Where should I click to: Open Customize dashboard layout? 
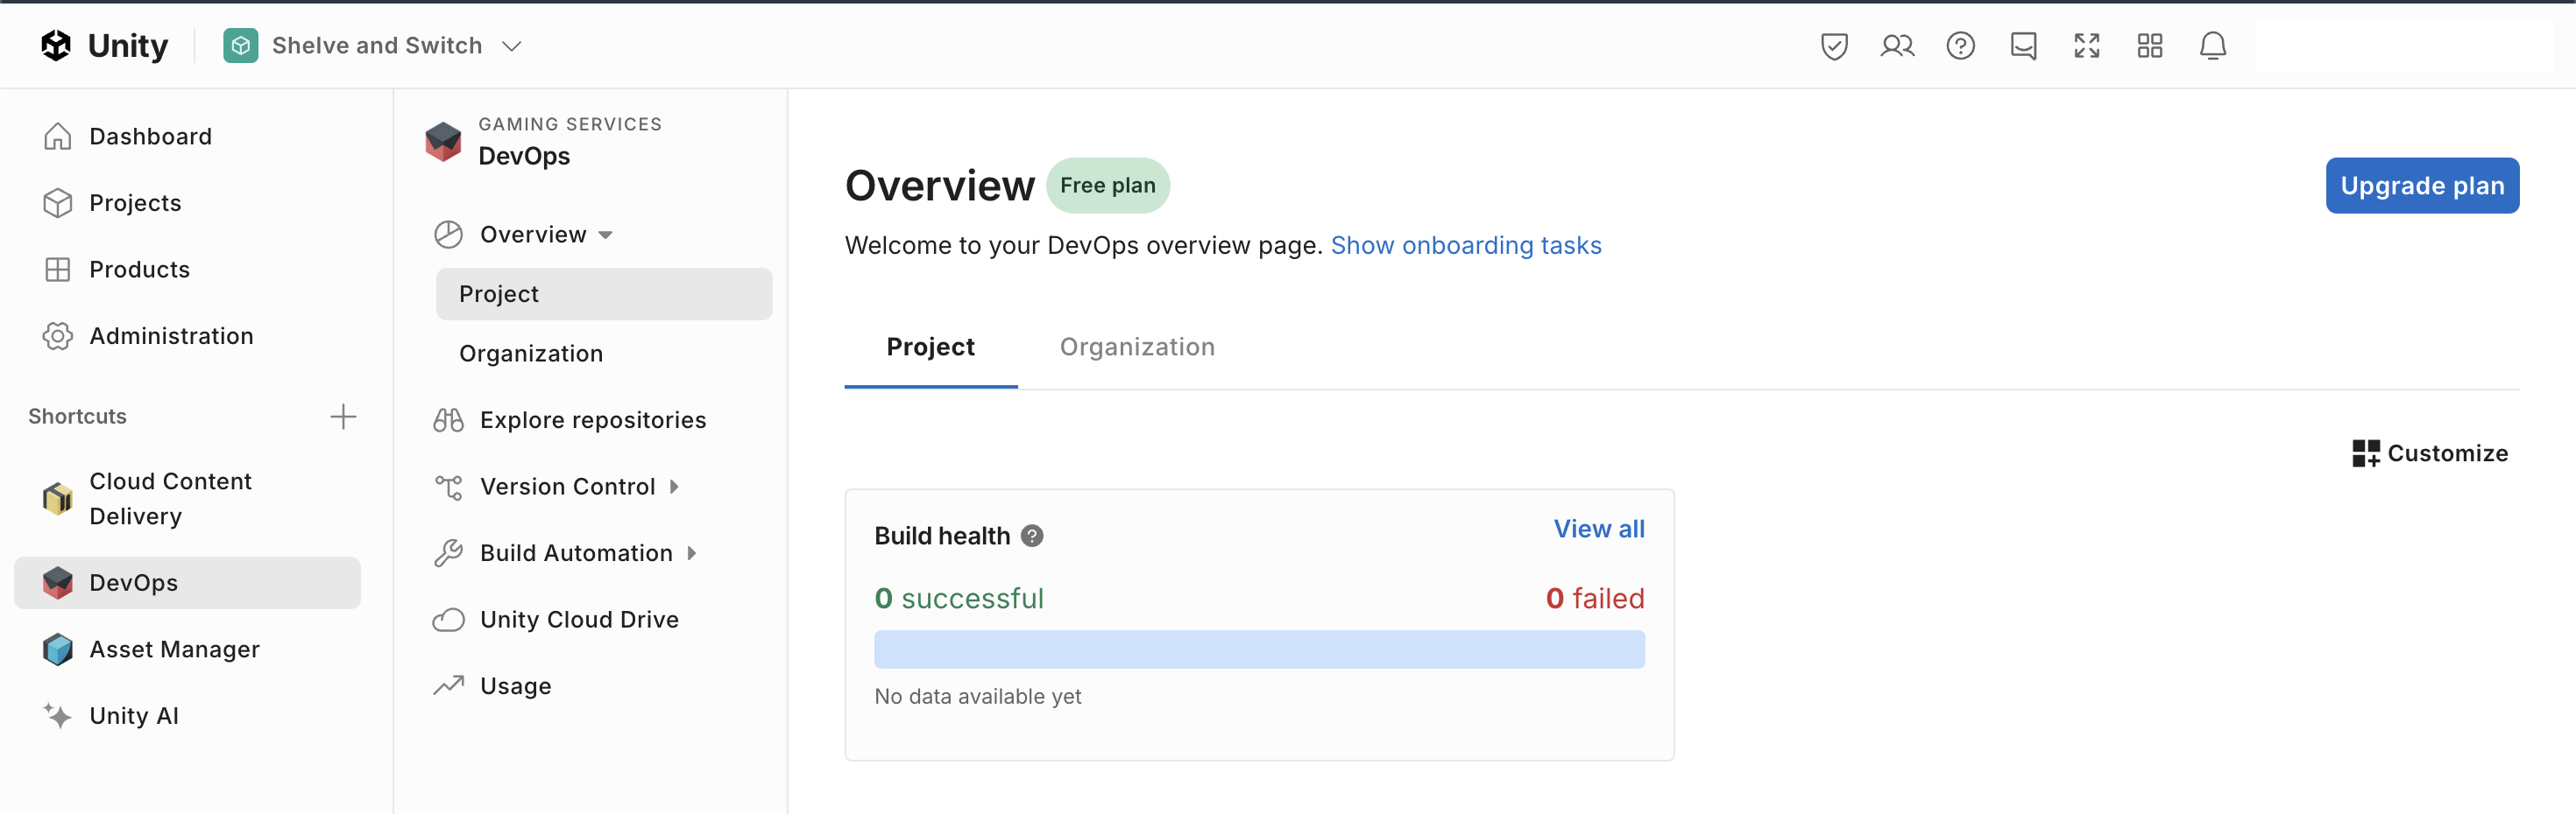pos(2430,453)
